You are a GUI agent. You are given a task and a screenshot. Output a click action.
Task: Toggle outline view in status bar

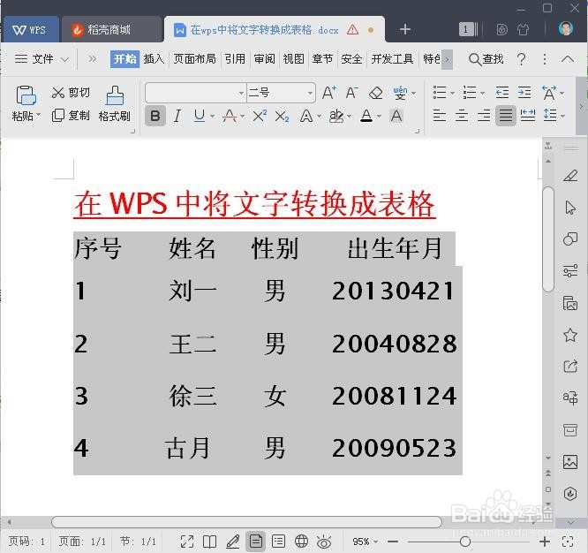pyautogui.click(x=279, y=542)
